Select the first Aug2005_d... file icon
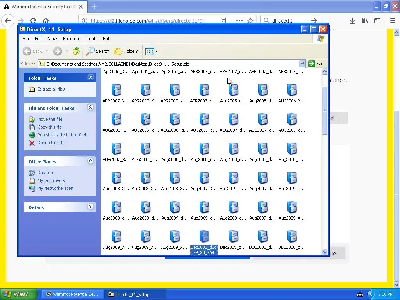Image resolution: width=400 pixels, height=300 pixels. click(x=233, y=90)
